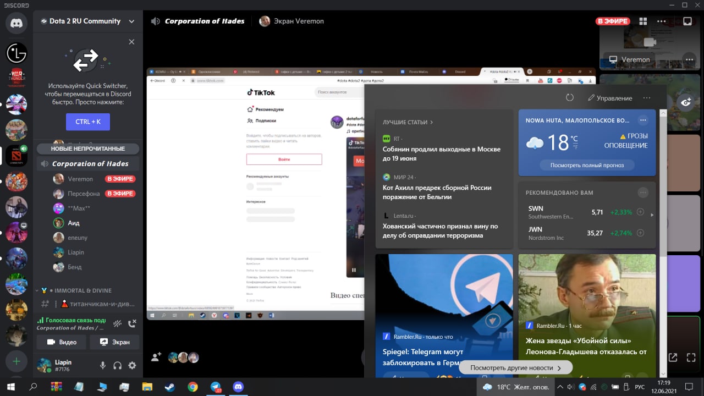This screenshot has width=704, height=396.
Task: Go to next stocks with the side arrow
Action: (x=652, y=215)
